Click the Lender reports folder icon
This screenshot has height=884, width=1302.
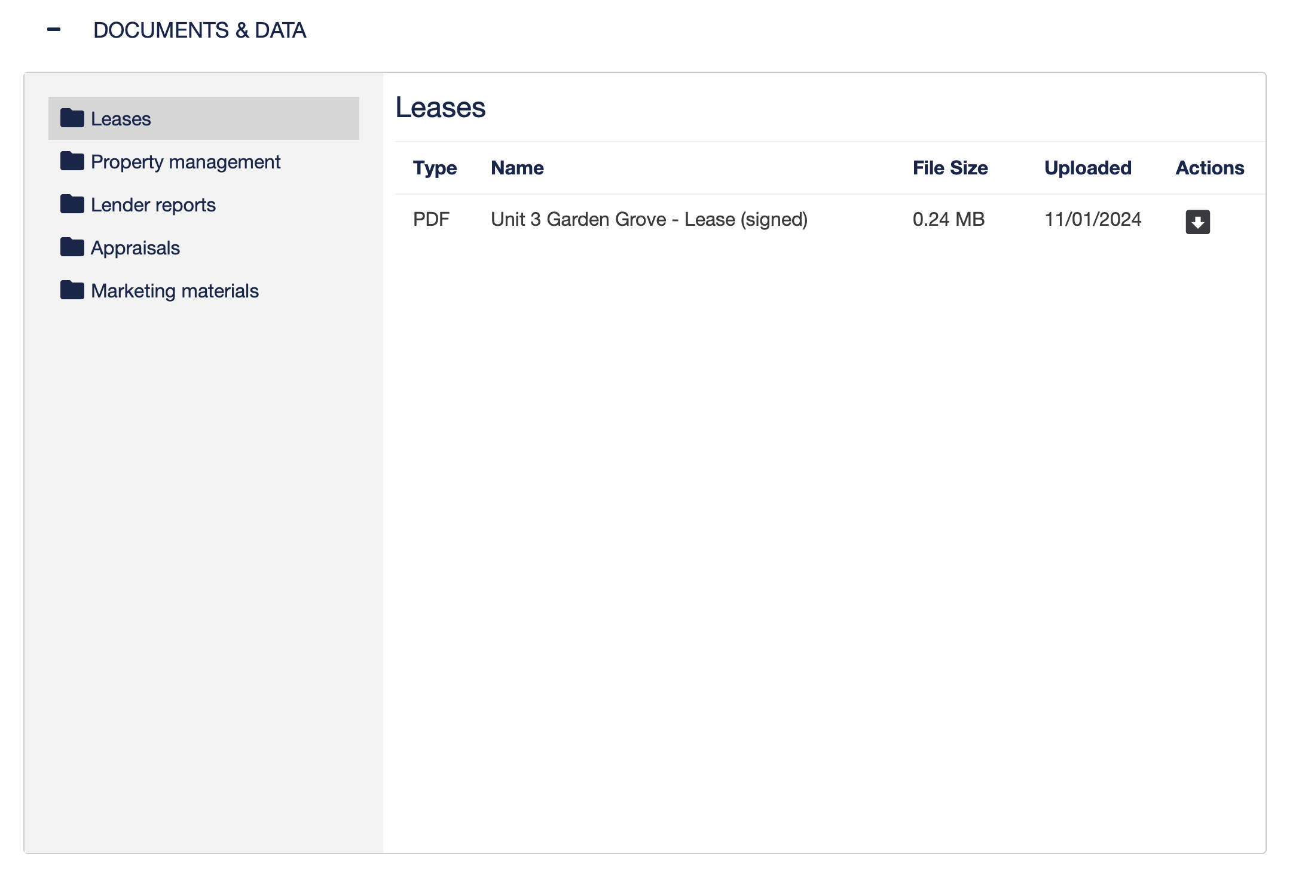pyautogui.click(x=72, y=204)
